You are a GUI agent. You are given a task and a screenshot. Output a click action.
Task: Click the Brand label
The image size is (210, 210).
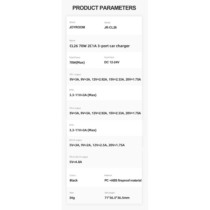click(72, 22)
